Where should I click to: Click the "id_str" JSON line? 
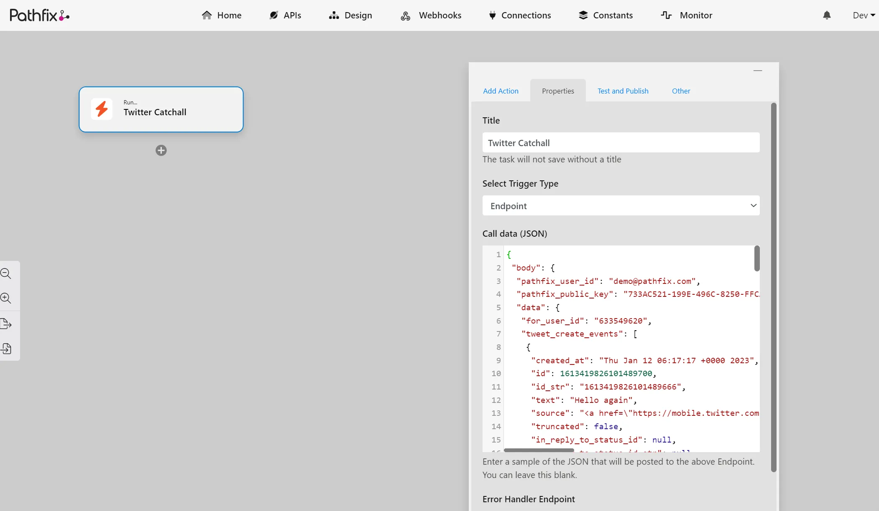click(608, 387)
